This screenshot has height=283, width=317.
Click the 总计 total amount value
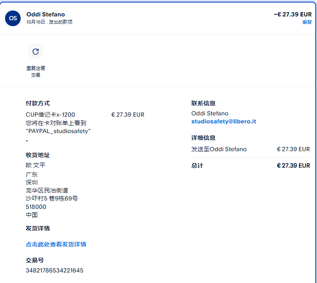(293, 166)
